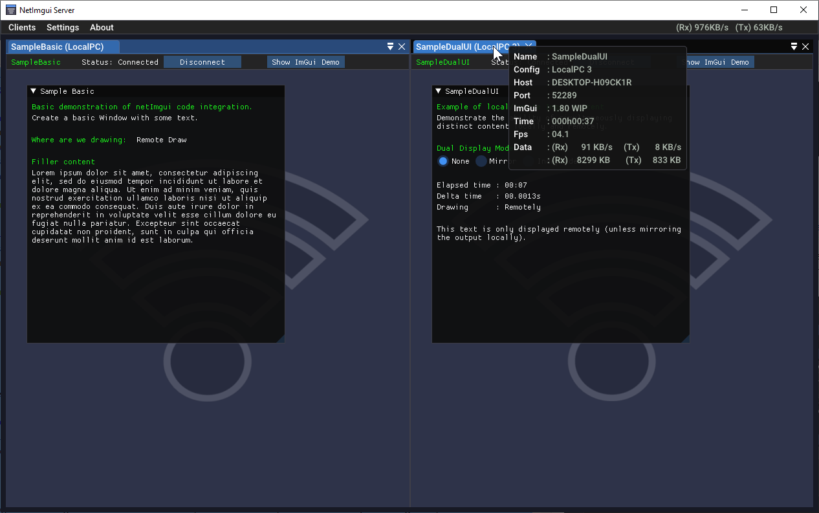Click Show ImGui Demo in SampleBasic panel

tap(305, 62)
